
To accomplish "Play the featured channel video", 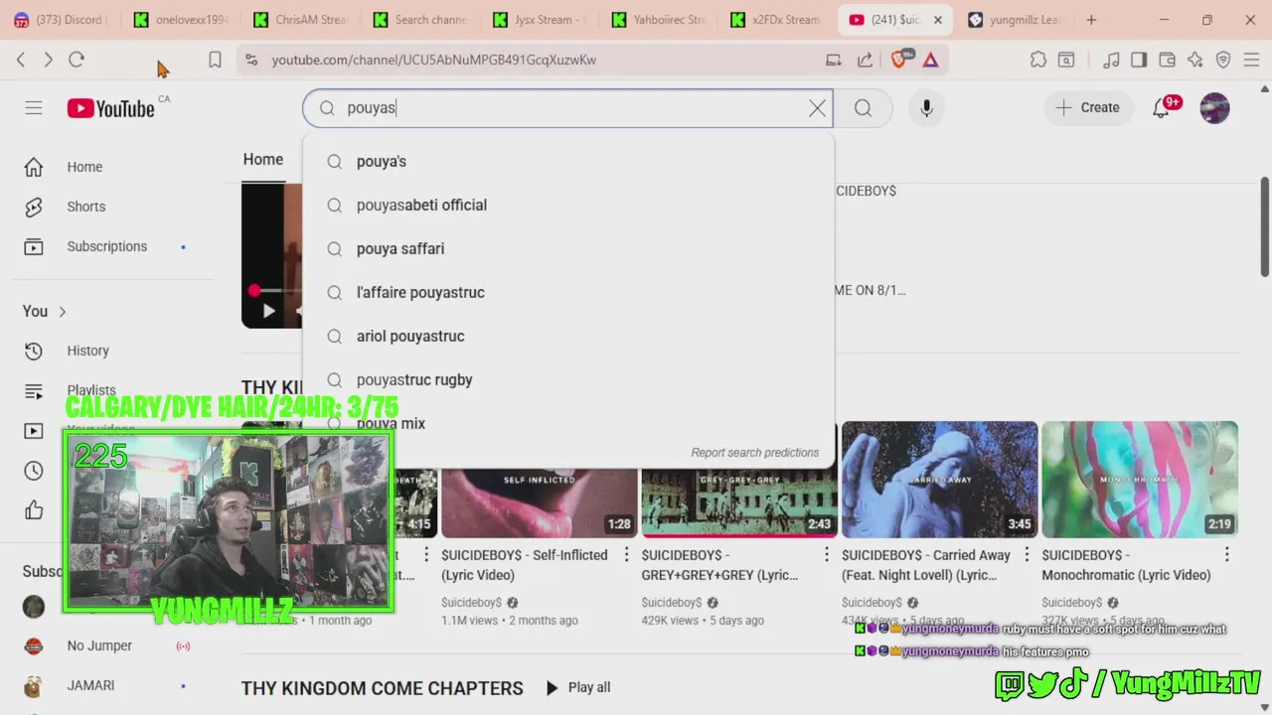I will coord(268,311).
